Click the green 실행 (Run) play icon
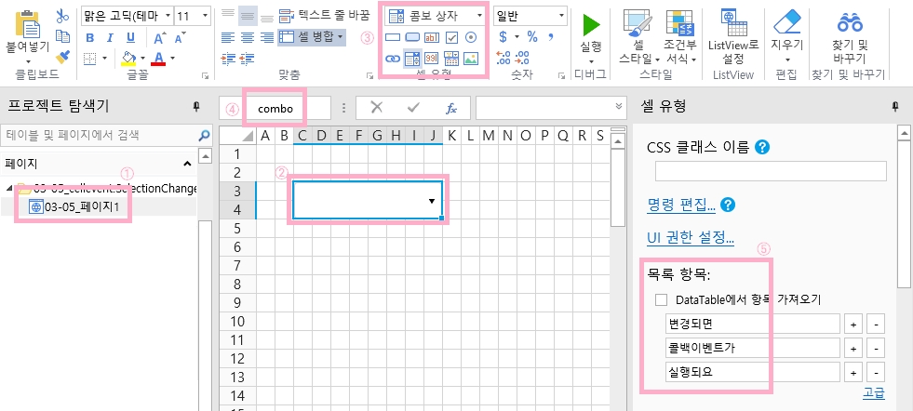This screenshot has height=411, width=913. click(x=590, y=23)
